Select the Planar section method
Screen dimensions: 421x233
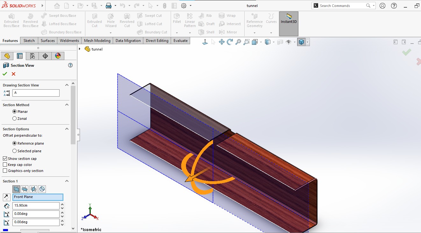14,112
